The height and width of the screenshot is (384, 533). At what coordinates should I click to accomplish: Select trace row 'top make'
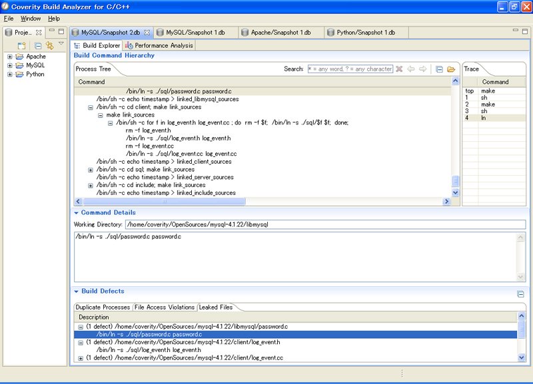494,91
